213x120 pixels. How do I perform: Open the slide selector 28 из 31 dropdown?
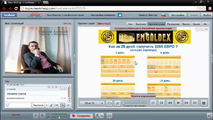coord(92,103)
